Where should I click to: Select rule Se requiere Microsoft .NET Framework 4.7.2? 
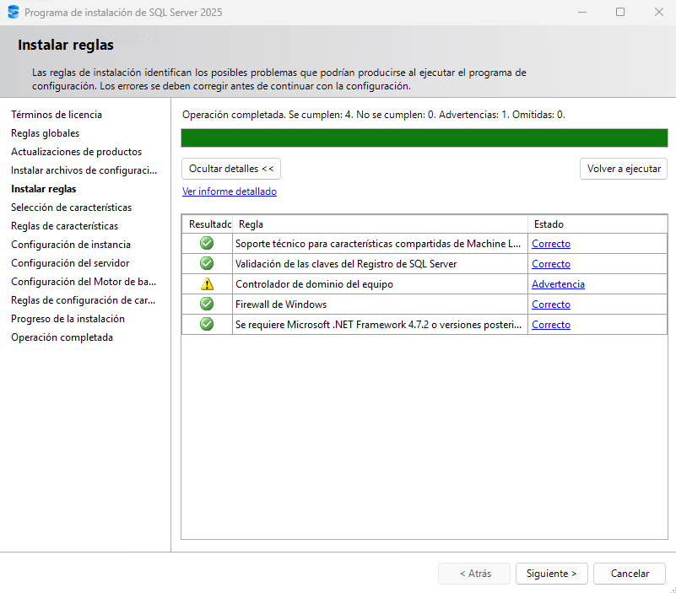click(x=379, y=325)
